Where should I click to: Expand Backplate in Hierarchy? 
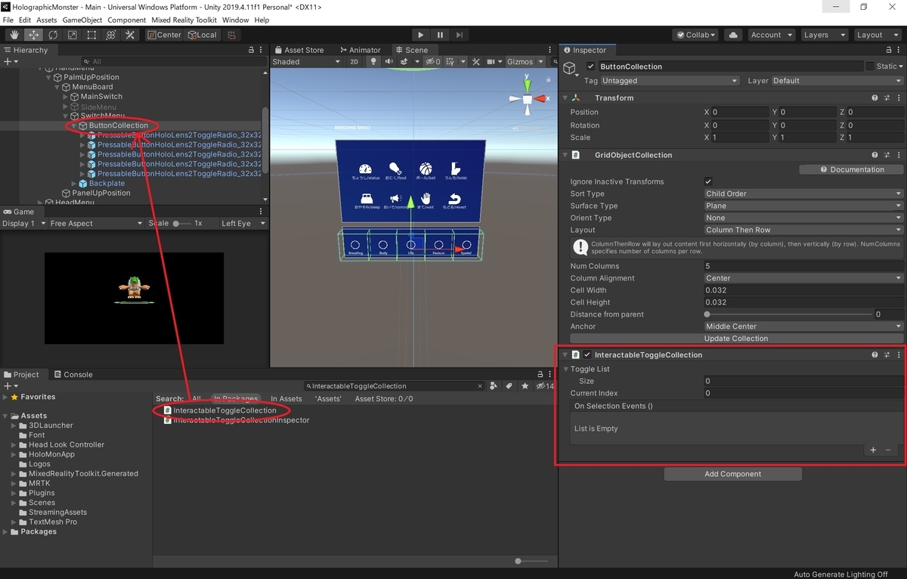74,184
